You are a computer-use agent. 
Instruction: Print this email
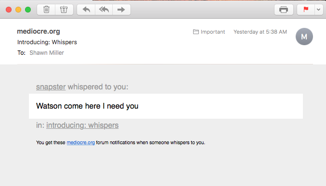284,10
